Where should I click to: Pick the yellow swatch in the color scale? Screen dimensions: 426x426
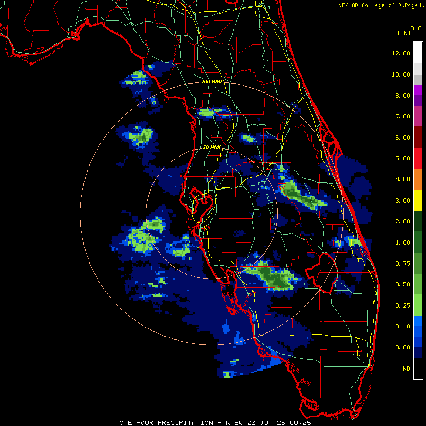click(x=418, y=200)
